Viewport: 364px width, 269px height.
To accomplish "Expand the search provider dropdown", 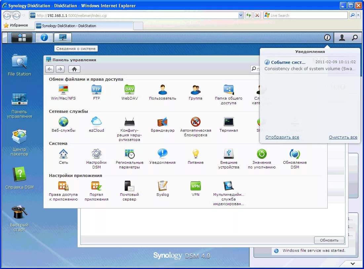I will point(358,15).
